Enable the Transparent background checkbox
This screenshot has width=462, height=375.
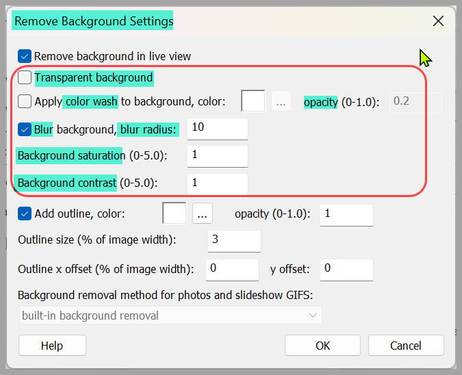click(25, 77)
